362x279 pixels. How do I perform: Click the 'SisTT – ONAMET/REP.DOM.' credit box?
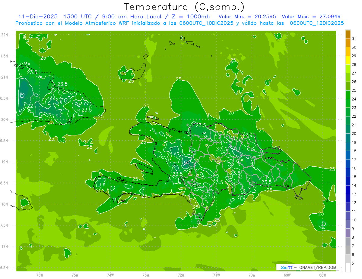pos(308,267)
